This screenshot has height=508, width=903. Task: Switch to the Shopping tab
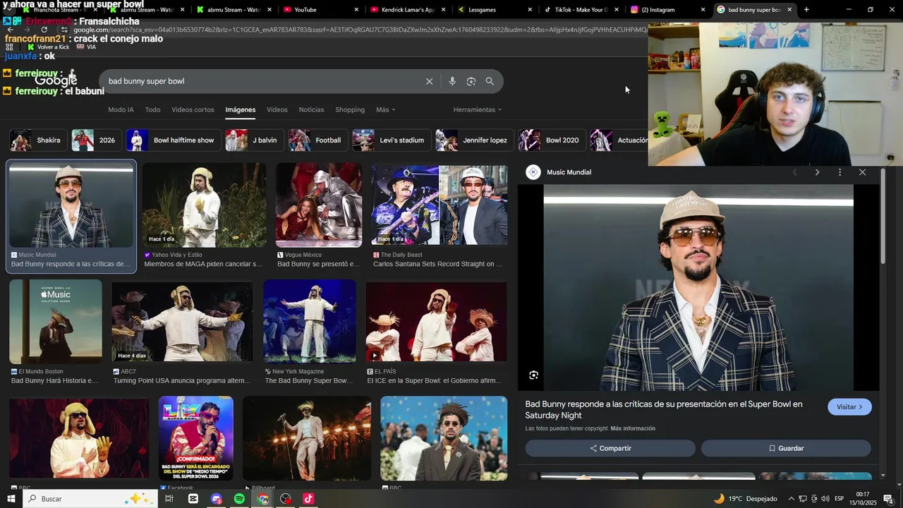(350, 110)
